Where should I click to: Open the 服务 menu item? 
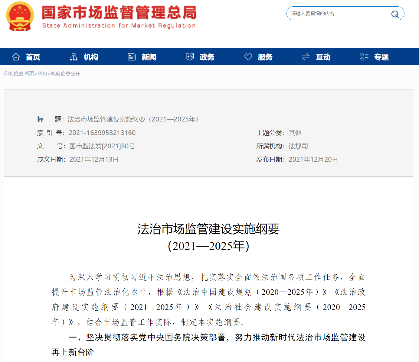[x=265, y=57]
